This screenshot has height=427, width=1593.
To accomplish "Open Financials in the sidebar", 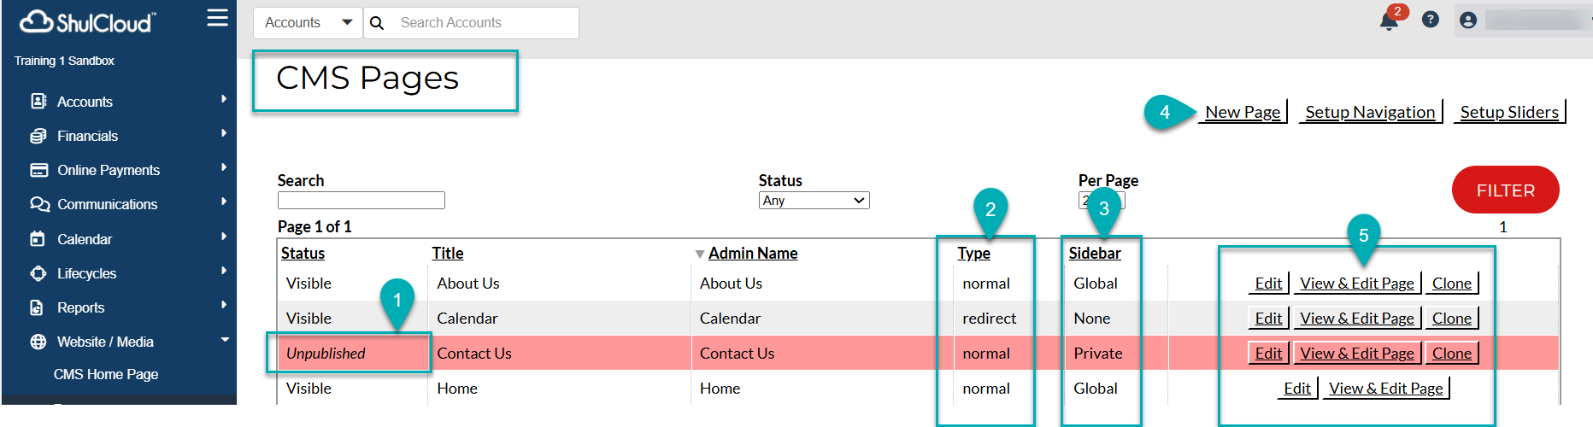I will point(87,136).
